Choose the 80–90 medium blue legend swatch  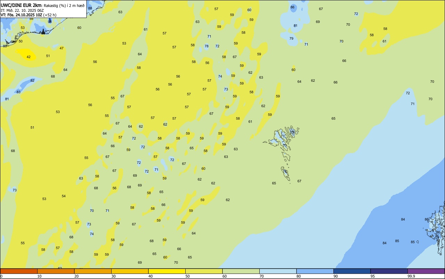(x=315, y=271)
